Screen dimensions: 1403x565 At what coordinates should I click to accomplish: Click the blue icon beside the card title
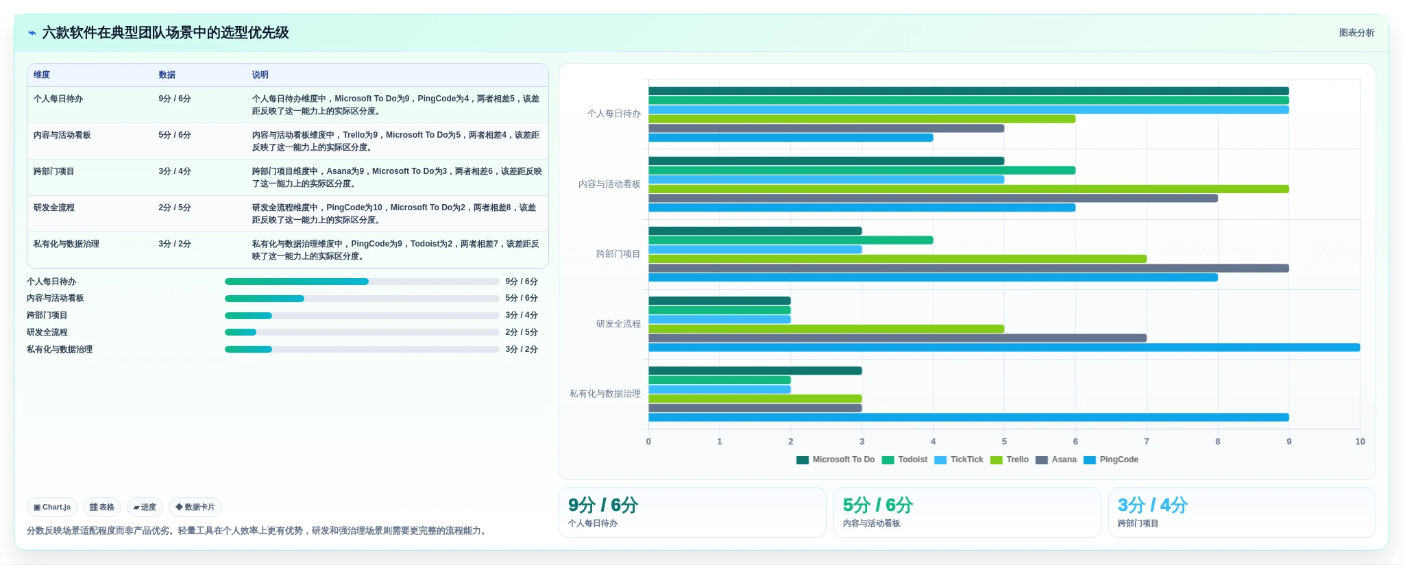point(32,33)
